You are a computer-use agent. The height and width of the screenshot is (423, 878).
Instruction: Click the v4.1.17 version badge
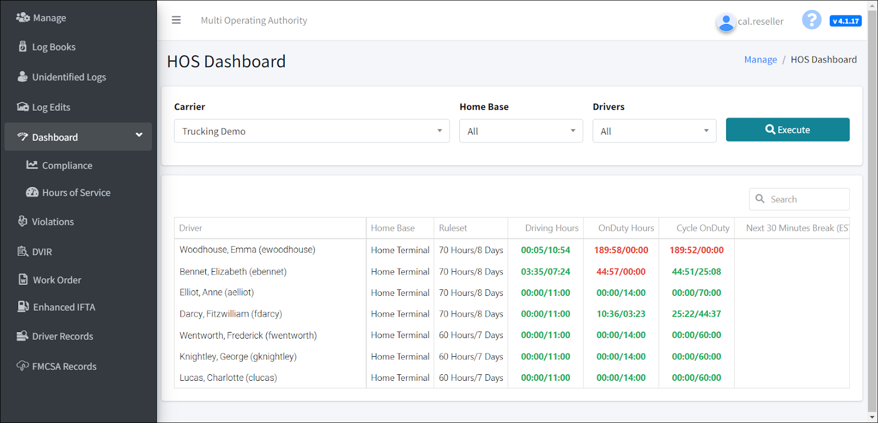click(846, 21)
